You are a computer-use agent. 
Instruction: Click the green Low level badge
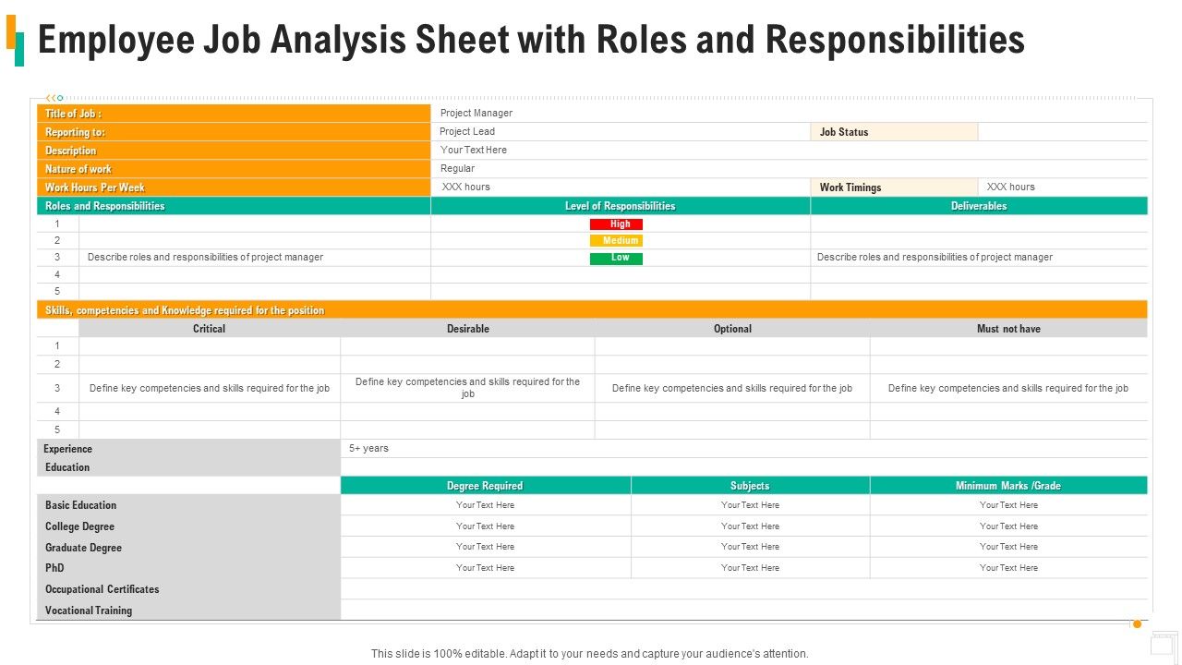pyautogui.click(x=616, y=259)
